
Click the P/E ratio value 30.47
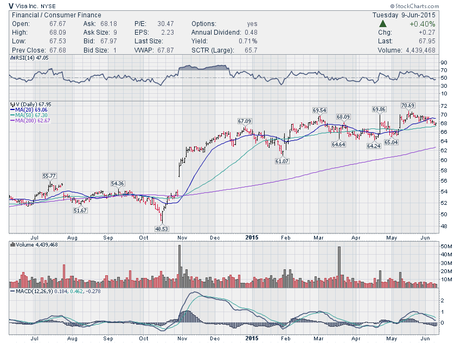coord(165,24)
